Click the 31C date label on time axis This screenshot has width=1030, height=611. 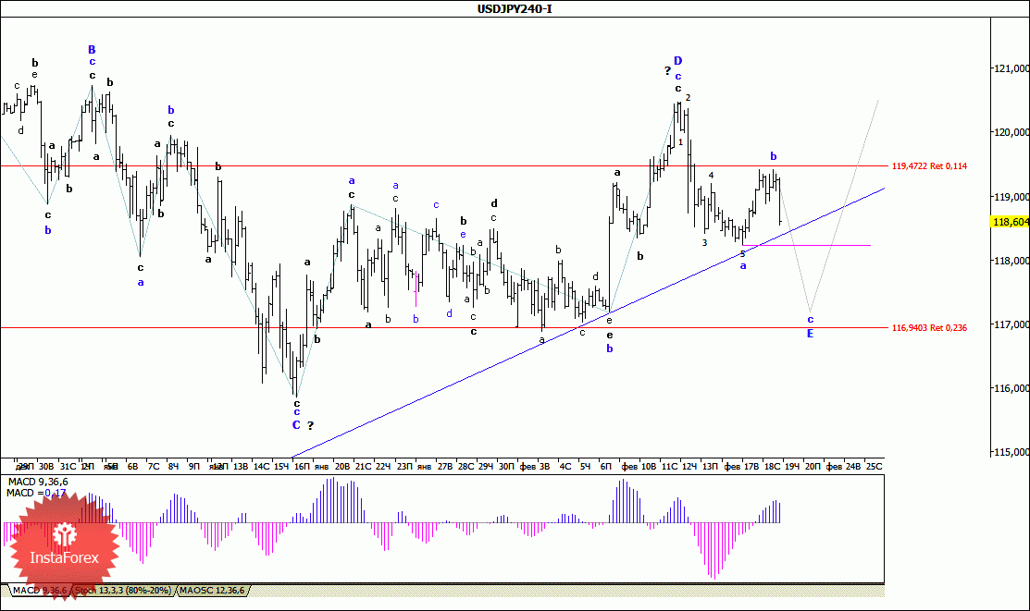click(68, 466)
